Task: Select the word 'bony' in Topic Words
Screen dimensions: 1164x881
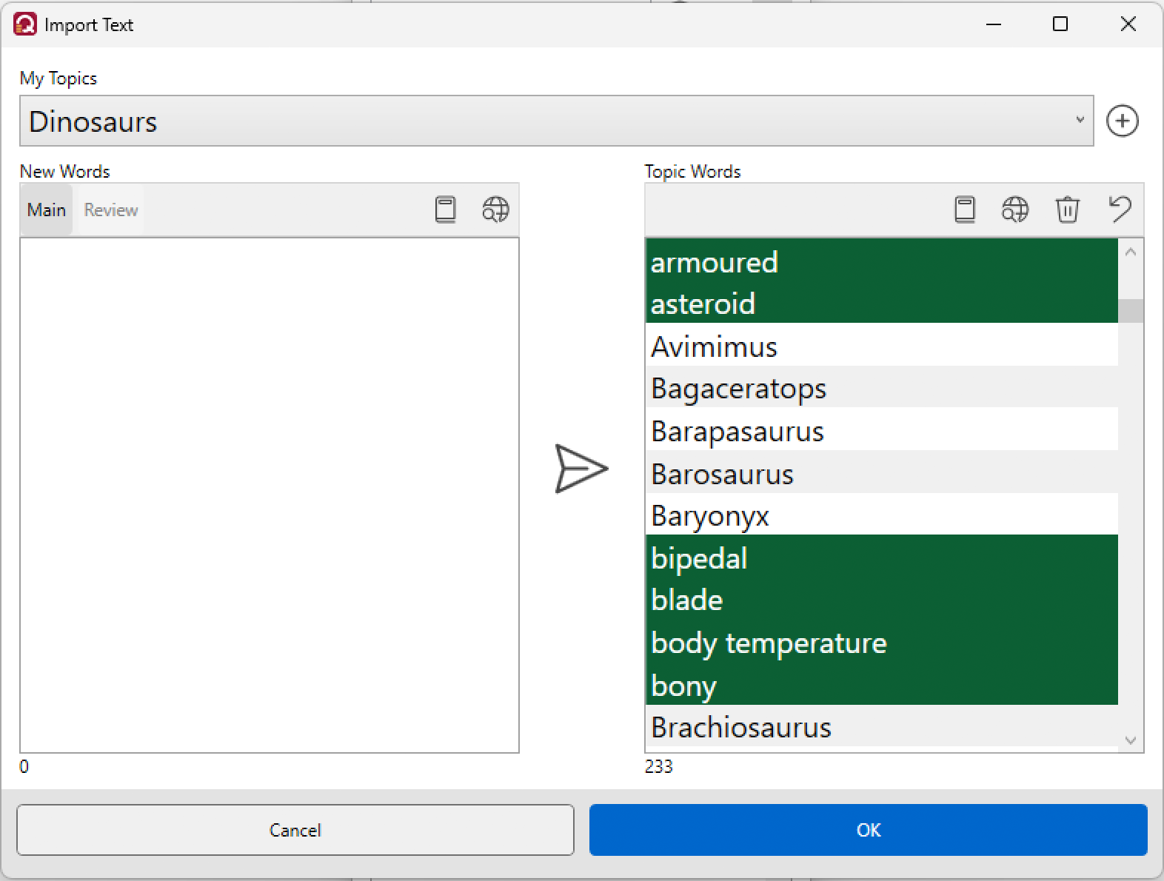Action: click(x=881, y=685)
